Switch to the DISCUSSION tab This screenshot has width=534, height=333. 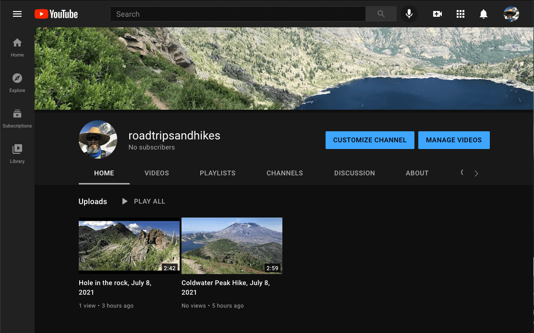click(x=354, y=173)
